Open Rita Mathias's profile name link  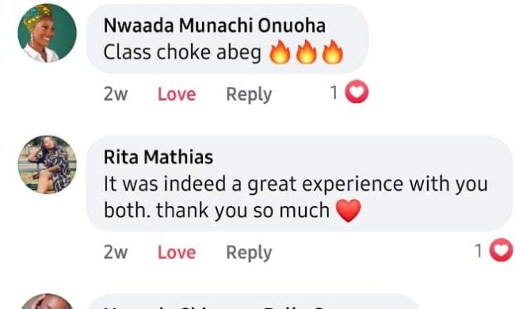(x=158, y=157)
